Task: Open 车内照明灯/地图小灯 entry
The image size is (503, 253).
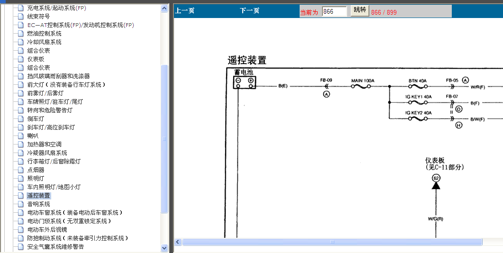Action: click(x=54, y=187)
